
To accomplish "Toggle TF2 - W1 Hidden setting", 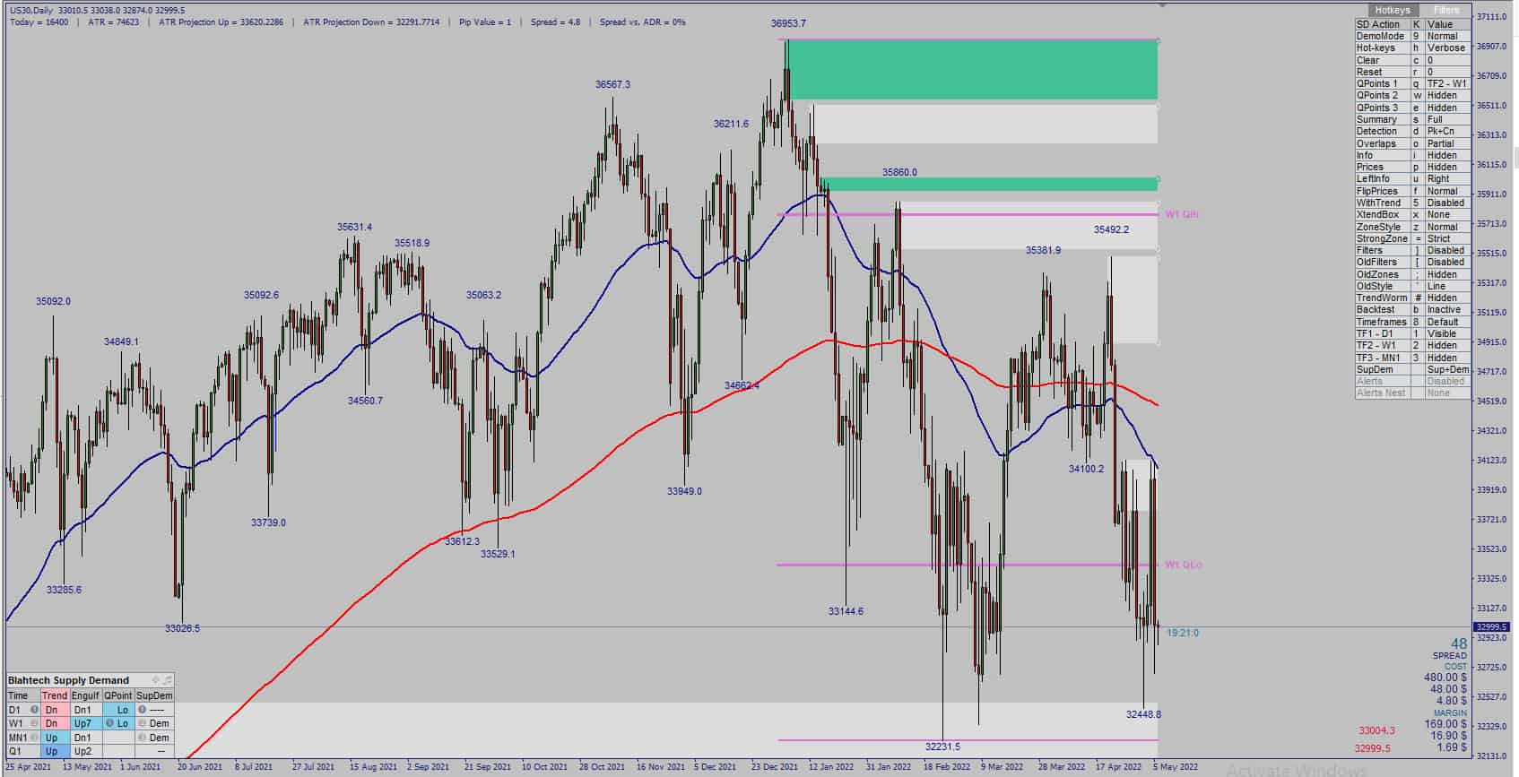I will pyautogui.click(x=1447, y=345).
